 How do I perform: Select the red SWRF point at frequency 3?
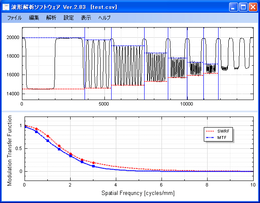93,163
